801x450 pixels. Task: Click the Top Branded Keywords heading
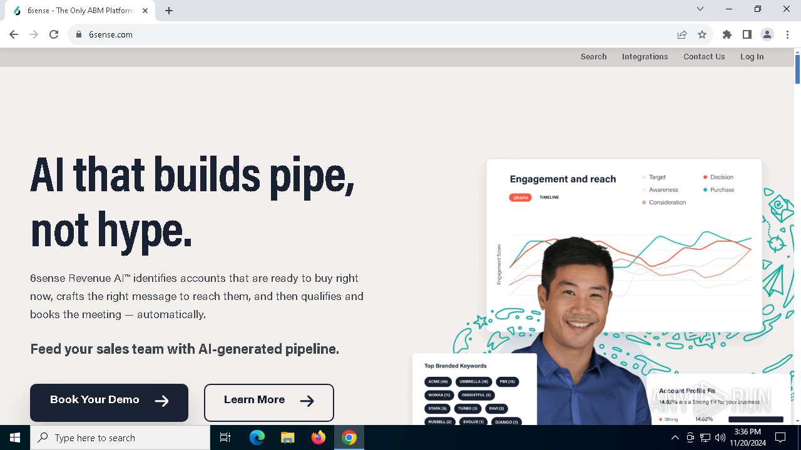tap(455, 366)
